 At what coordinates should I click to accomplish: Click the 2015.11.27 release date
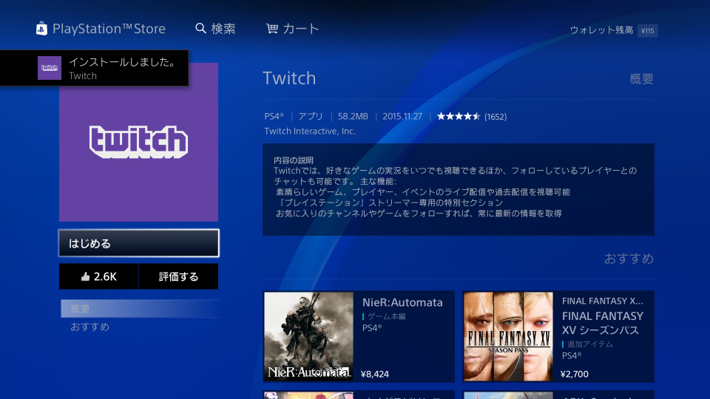point(402,116)
